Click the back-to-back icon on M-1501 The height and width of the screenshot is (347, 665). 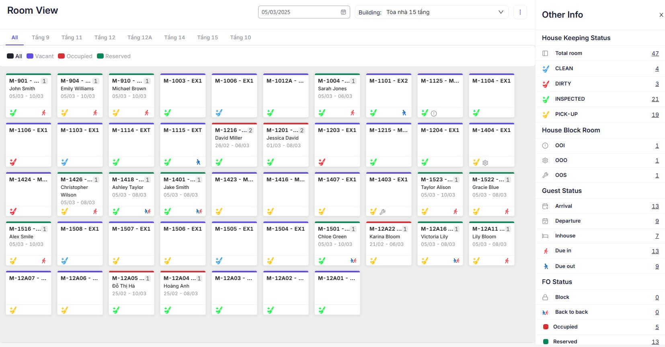[353, 261]
